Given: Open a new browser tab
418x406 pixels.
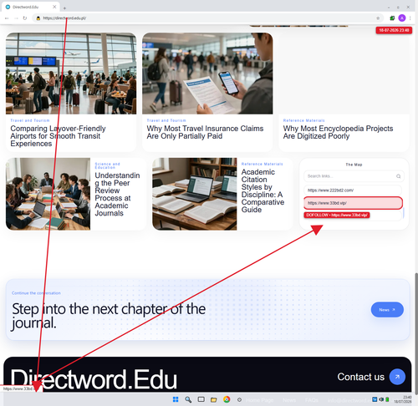Looking at the screenshot, I should pyautogui.click(x=64, y=8).
